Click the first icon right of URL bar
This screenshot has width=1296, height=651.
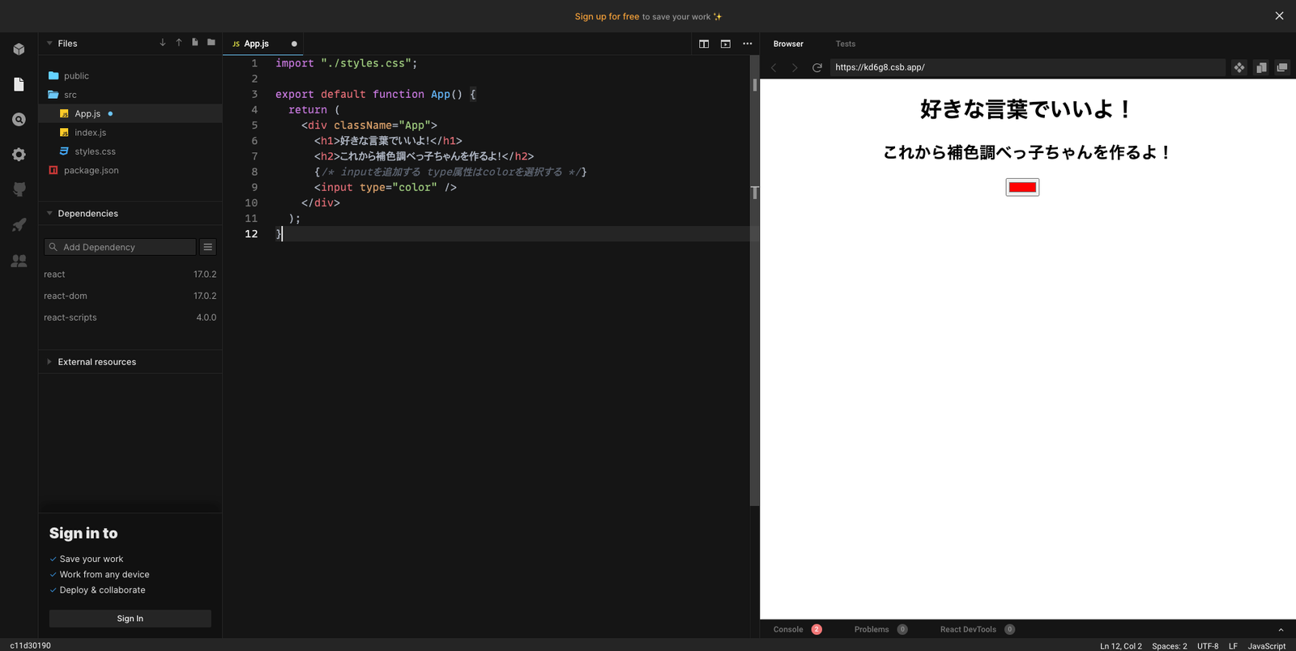click(1239, 67)
